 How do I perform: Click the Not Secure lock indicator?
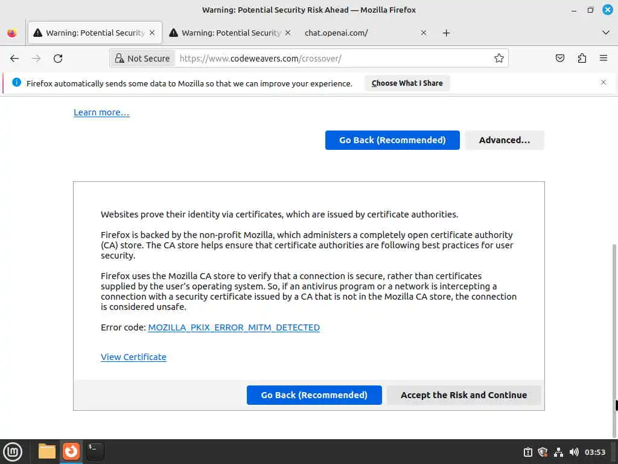coord(142,59)
